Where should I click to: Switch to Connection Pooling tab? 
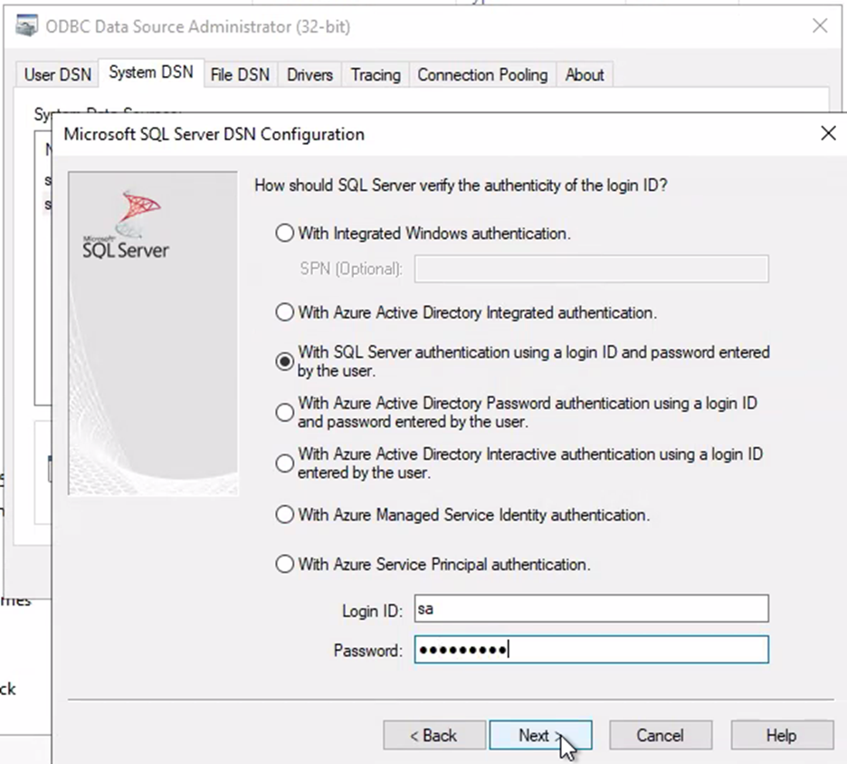click(x=482, y=75)
